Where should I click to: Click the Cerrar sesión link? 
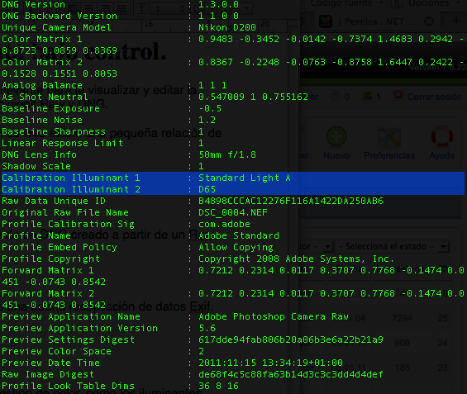434,97
